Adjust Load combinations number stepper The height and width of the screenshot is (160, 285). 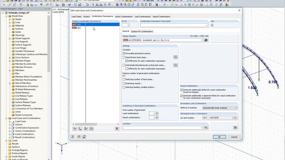(x=157, y=113)
